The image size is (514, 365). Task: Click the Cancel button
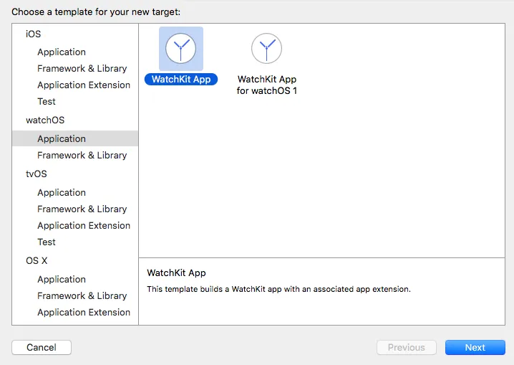tap(42, 347)
